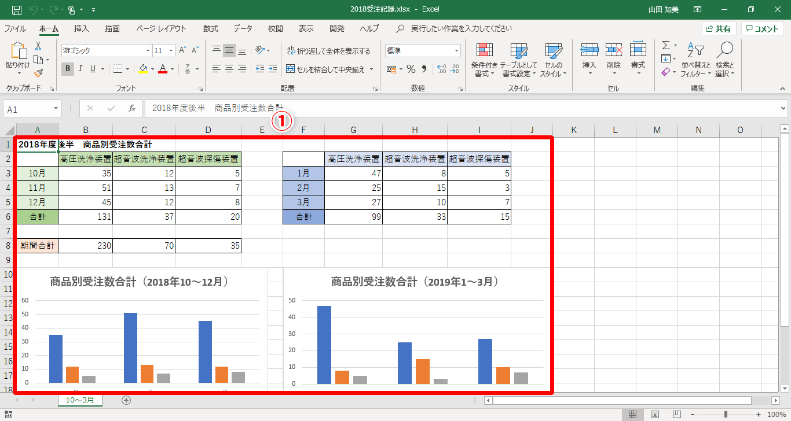Toggle Bold formatting

[68, 69]
